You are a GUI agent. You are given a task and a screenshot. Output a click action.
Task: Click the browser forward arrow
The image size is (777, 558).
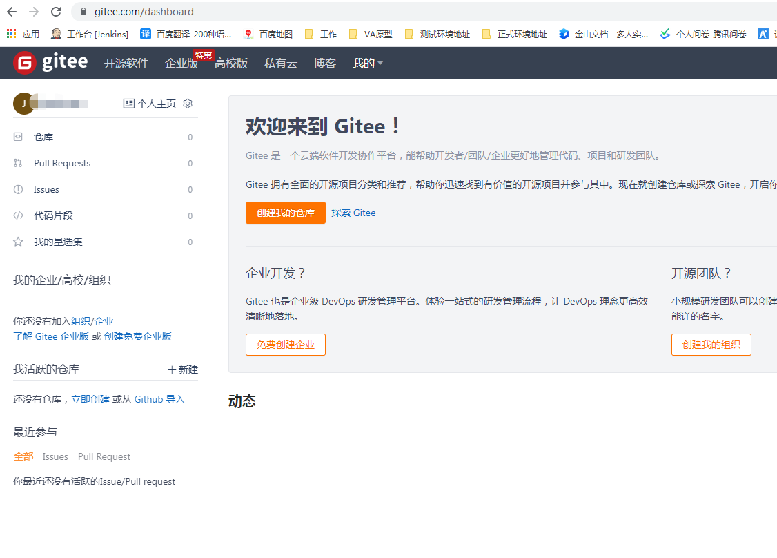click(x=34, y=12)
